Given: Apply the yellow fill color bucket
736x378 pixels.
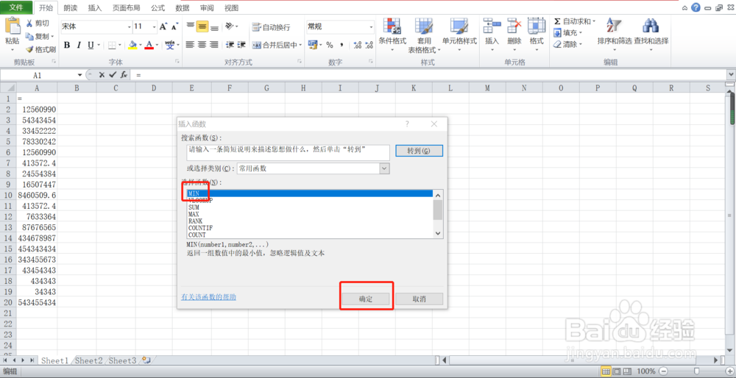Looking at the screenshot, I should click(x=132, y=45).
